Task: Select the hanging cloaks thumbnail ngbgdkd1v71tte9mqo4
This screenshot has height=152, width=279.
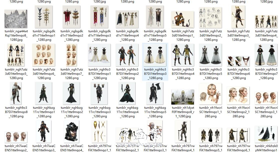Action: 127,19
